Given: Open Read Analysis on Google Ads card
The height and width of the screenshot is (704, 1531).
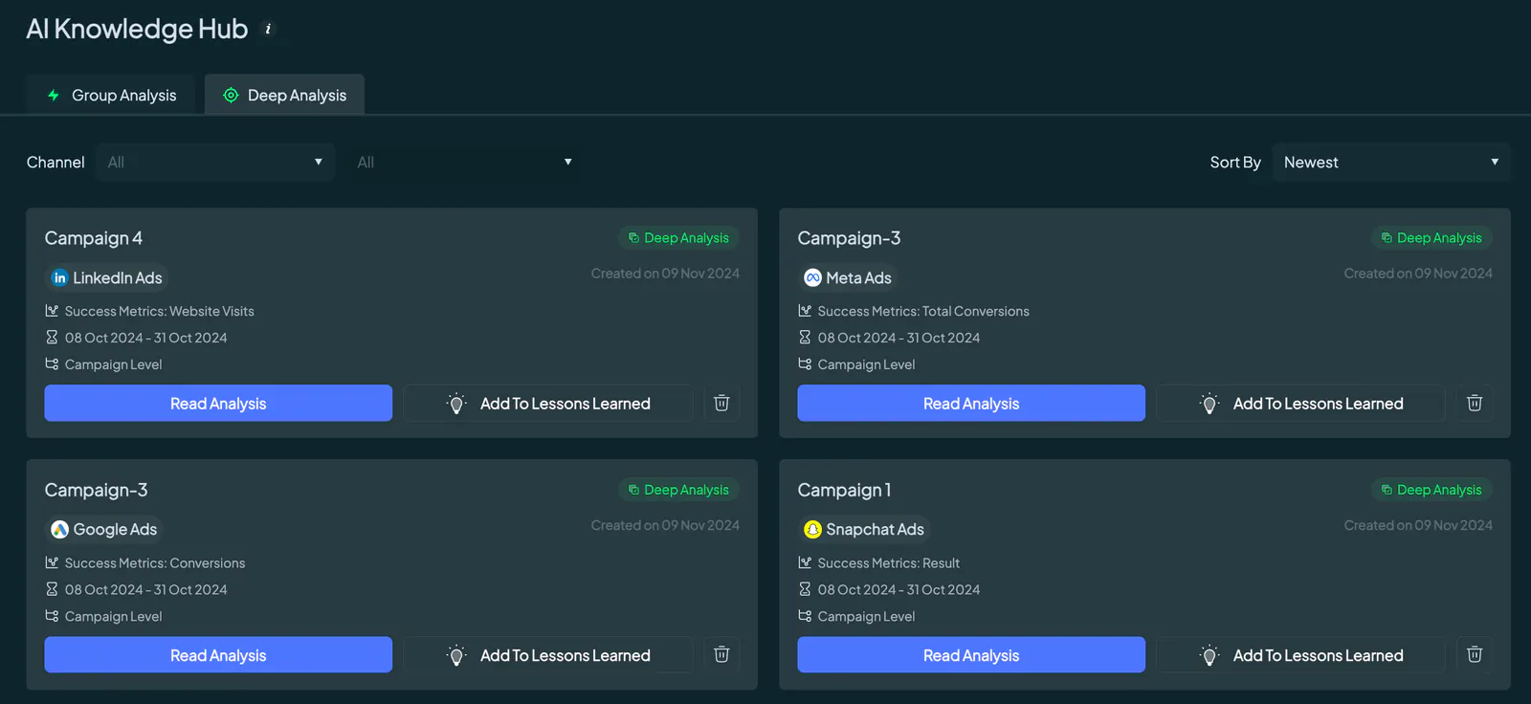Looking at the screenshot, I should point(218,654).
